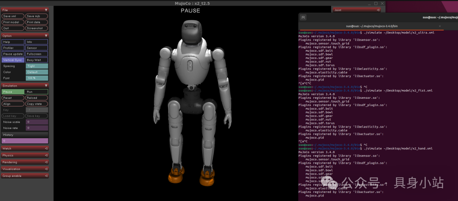The height and width of the screenshot is (201, 458).
Task: Reload the model
Action: coord(36,98)
